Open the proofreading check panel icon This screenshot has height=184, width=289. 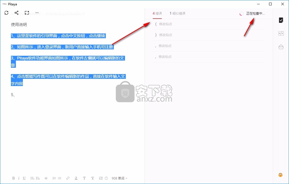click(281, 20)
